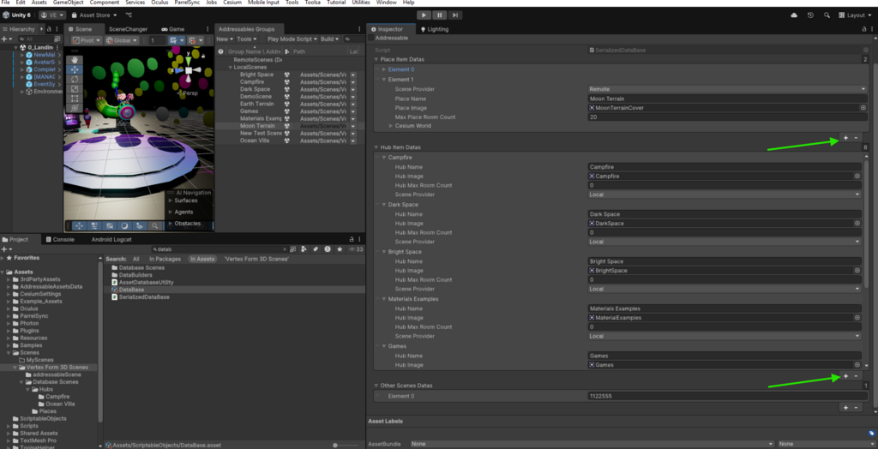Open the GameObject menu
Screen dimensions: 878x449
68,3
